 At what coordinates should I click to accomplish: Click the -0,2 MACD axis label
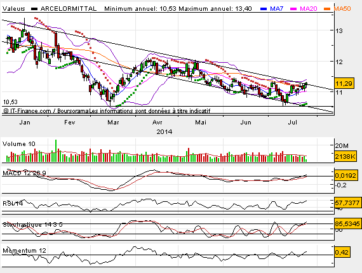(x=341, y=185)
